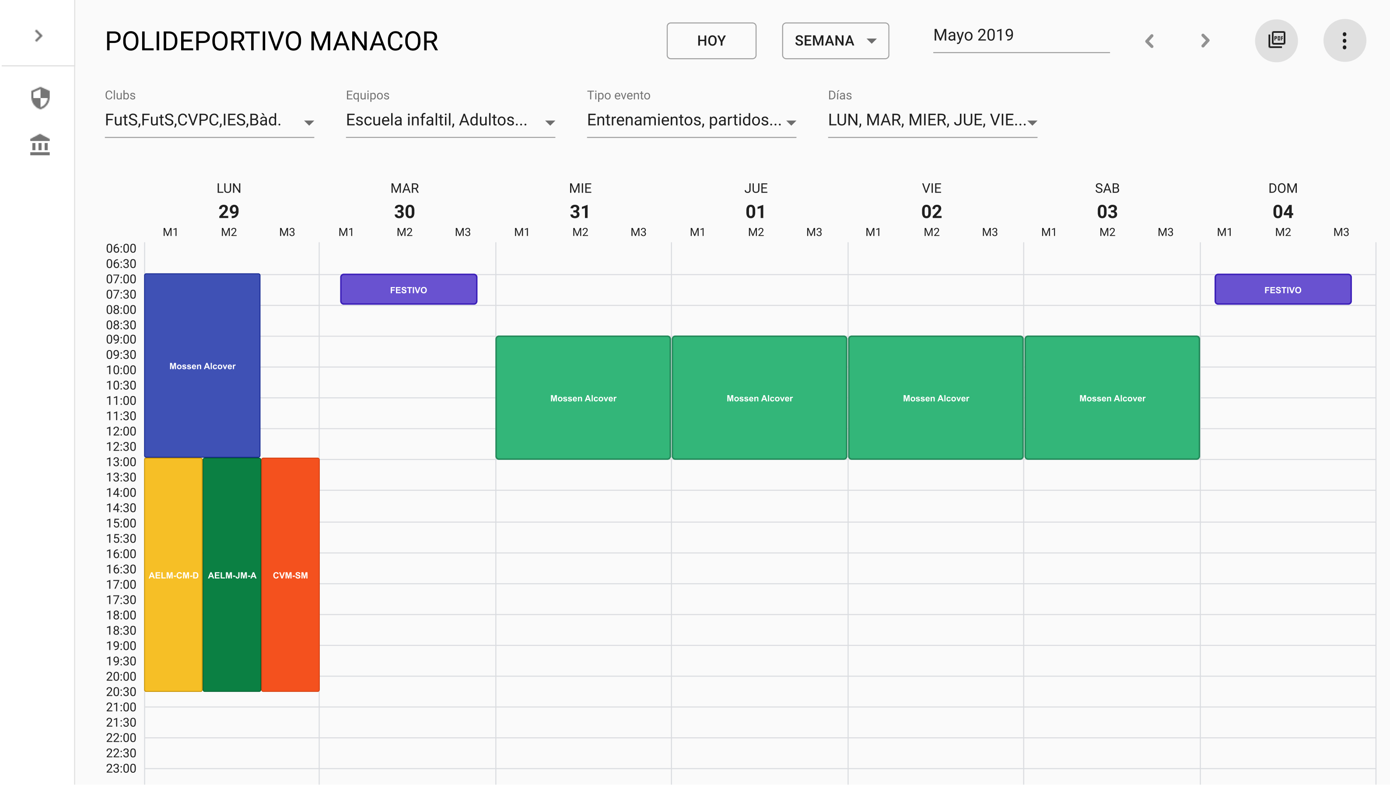Screen dimensions: 1390x785
Task: Expand the sidebar with the chevron arrow
Action: [39, 35]
